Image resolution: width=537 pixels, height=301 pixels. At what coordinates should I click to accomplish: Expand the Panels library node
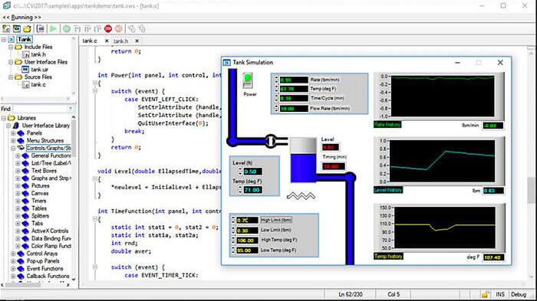(x=13, y=133)
